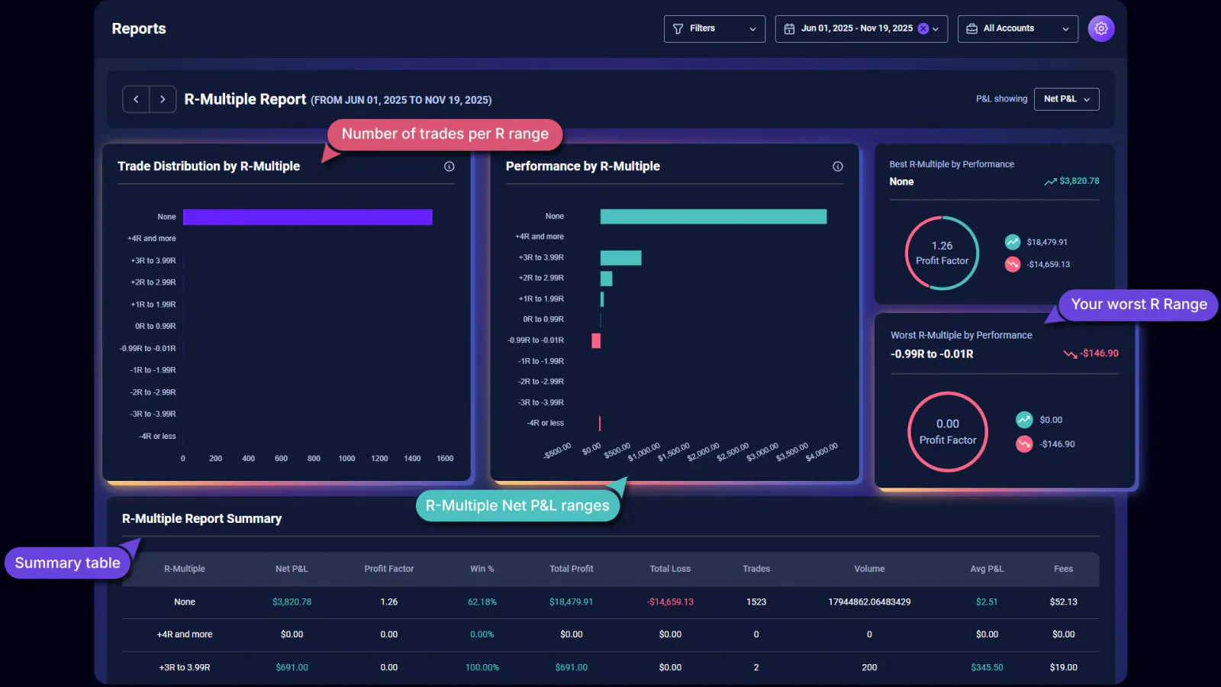Viewport: 1221px width, 687px height.
Task: Open info icon for Trade Distribution chart
Action: pyautogui.click(x=449, y=166)
